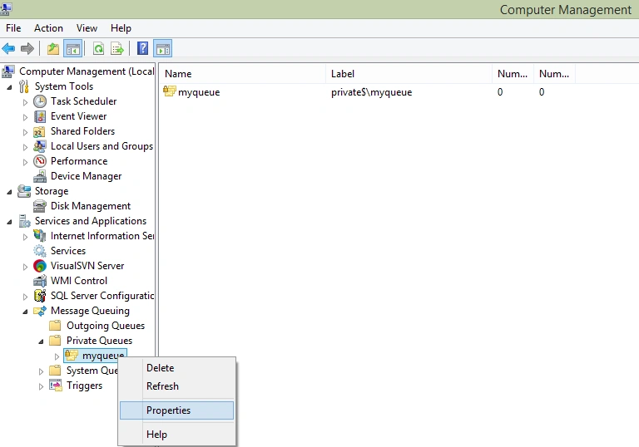The width and height of the screenshot is (639, 447).
Task: Expand Local Users and Groups node
Action: point(25,147)
